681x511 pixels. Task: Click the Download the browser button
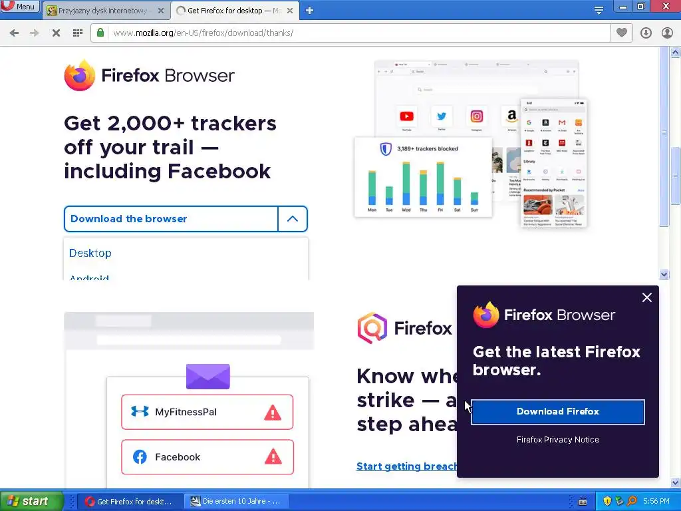[171, 219]
